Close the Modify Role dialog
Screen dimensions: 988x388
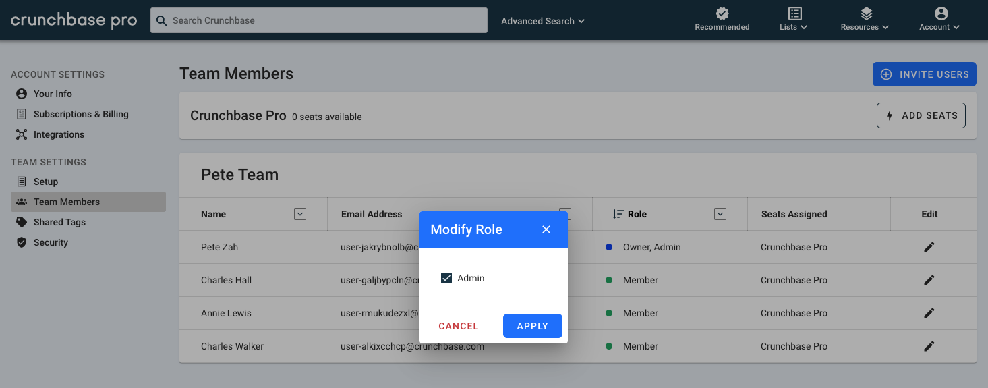click(546, 229)
